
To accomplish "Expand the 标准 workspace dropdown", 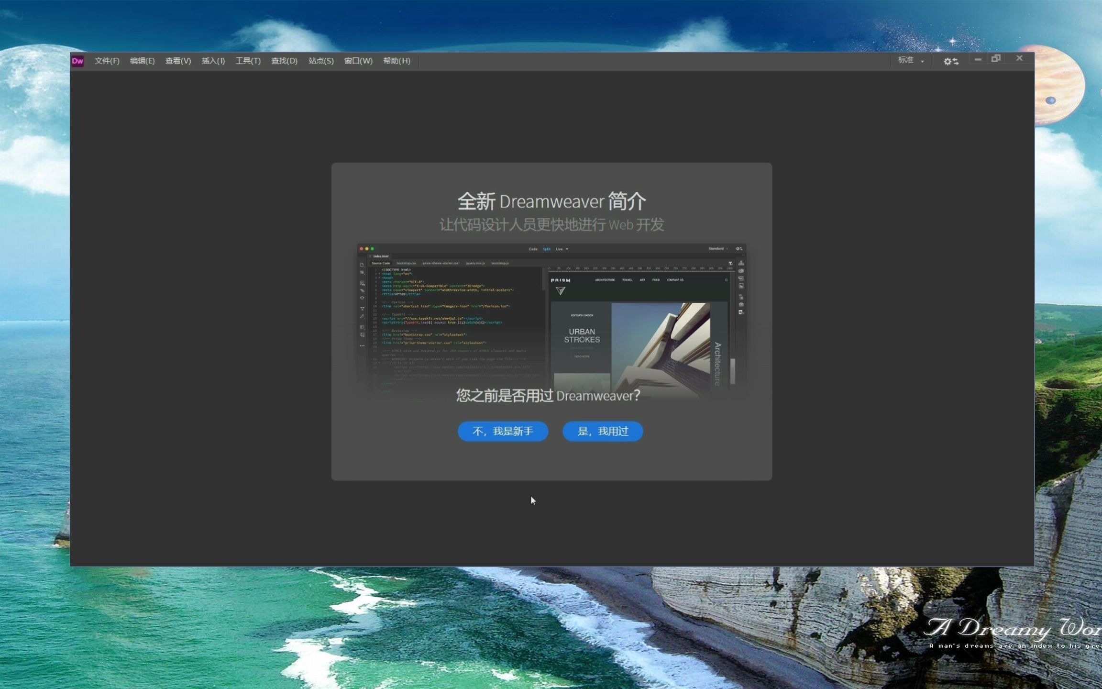I will tap(911, 60).
